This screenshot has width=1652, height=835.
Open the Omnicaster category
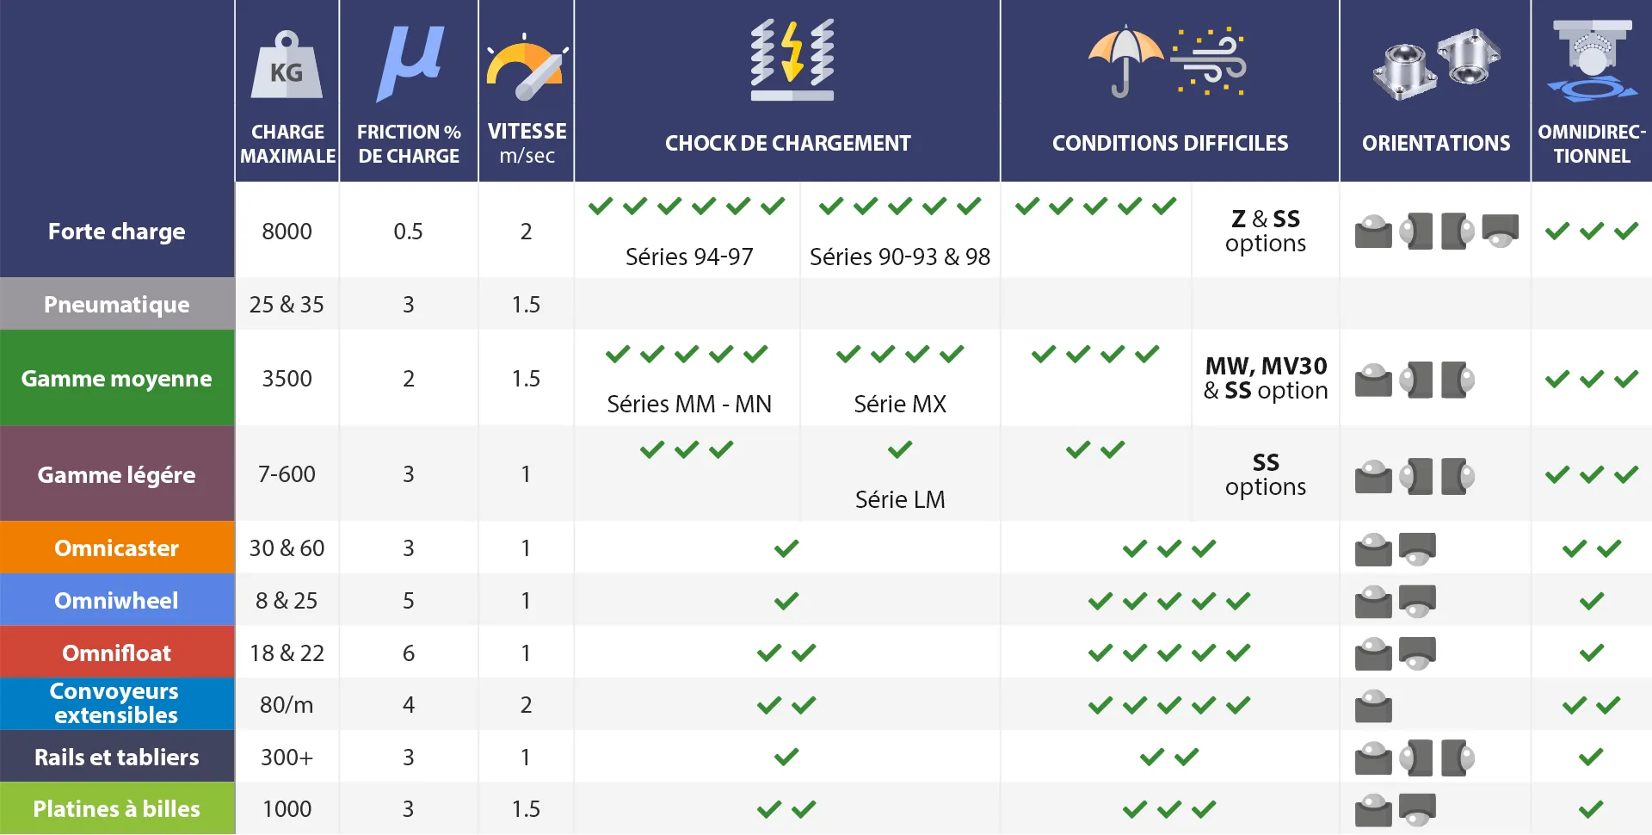coord(117,548)
